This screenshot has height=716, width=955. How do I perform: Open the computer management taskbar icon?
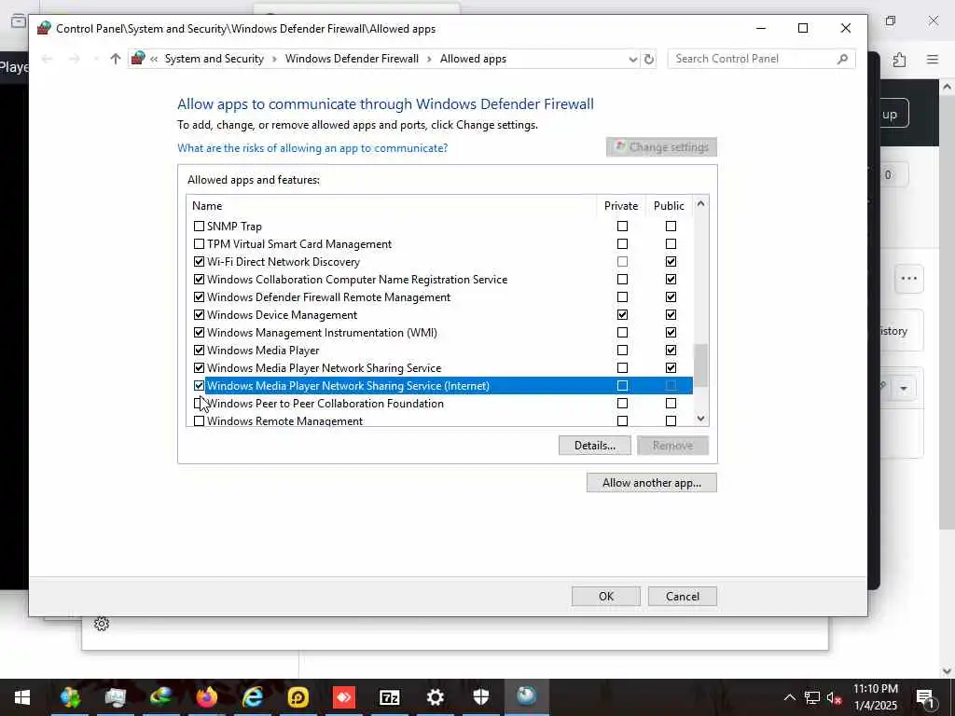(115, 696)
